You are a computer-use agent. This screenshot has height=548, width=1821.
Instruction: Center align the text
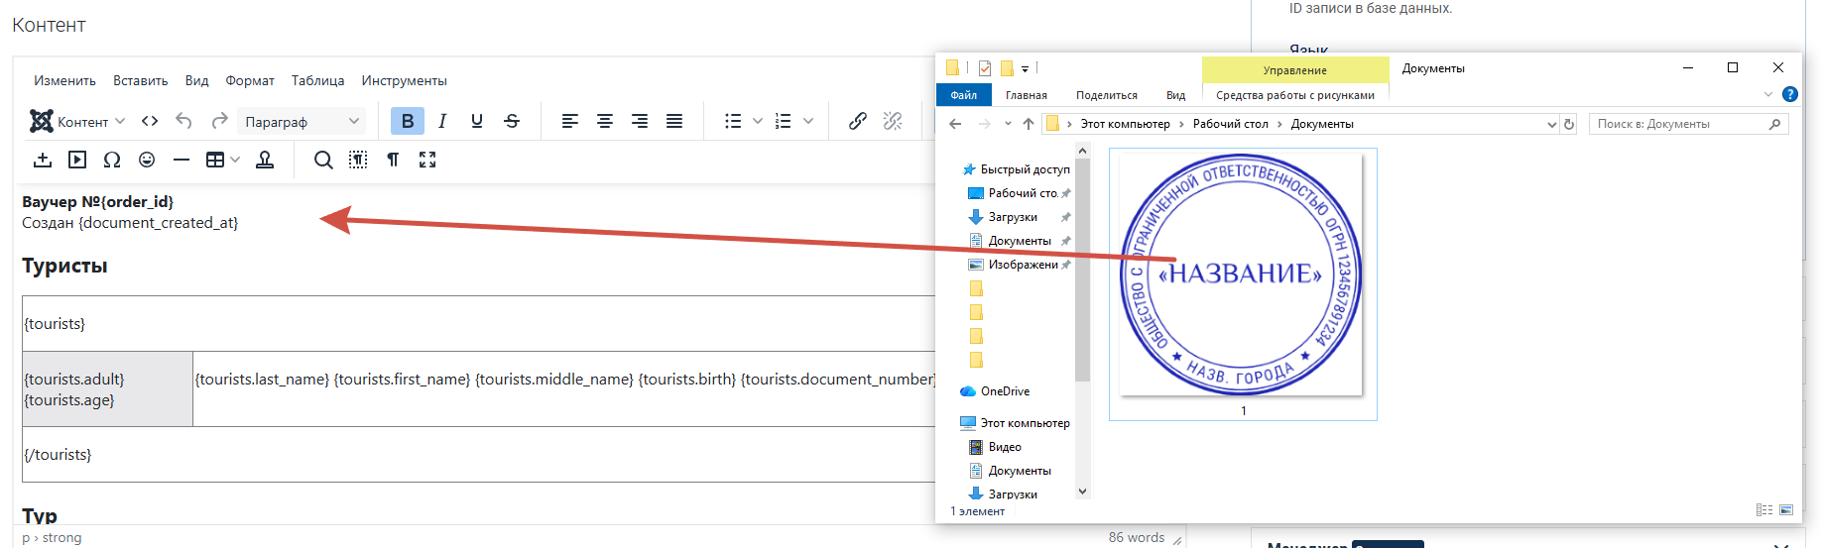coord(605,121)
